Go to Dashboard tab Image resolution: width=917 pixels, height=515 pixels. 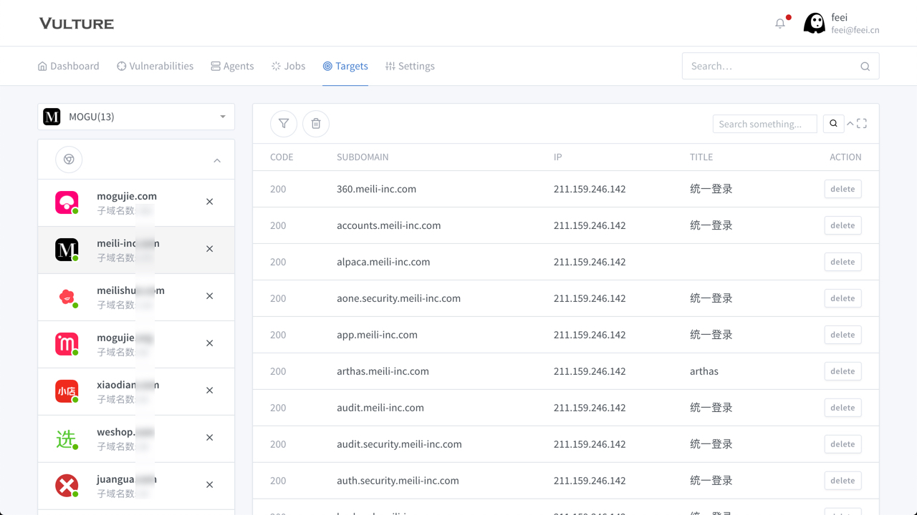click(69, 66)
